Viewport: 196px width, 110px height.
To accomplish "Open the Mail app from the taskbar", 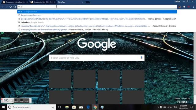I will (x=81, y=107).
